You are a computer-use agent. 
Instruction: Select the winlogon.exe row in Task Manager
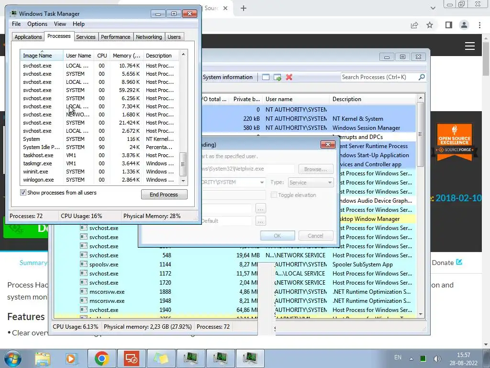click(100, 180)
